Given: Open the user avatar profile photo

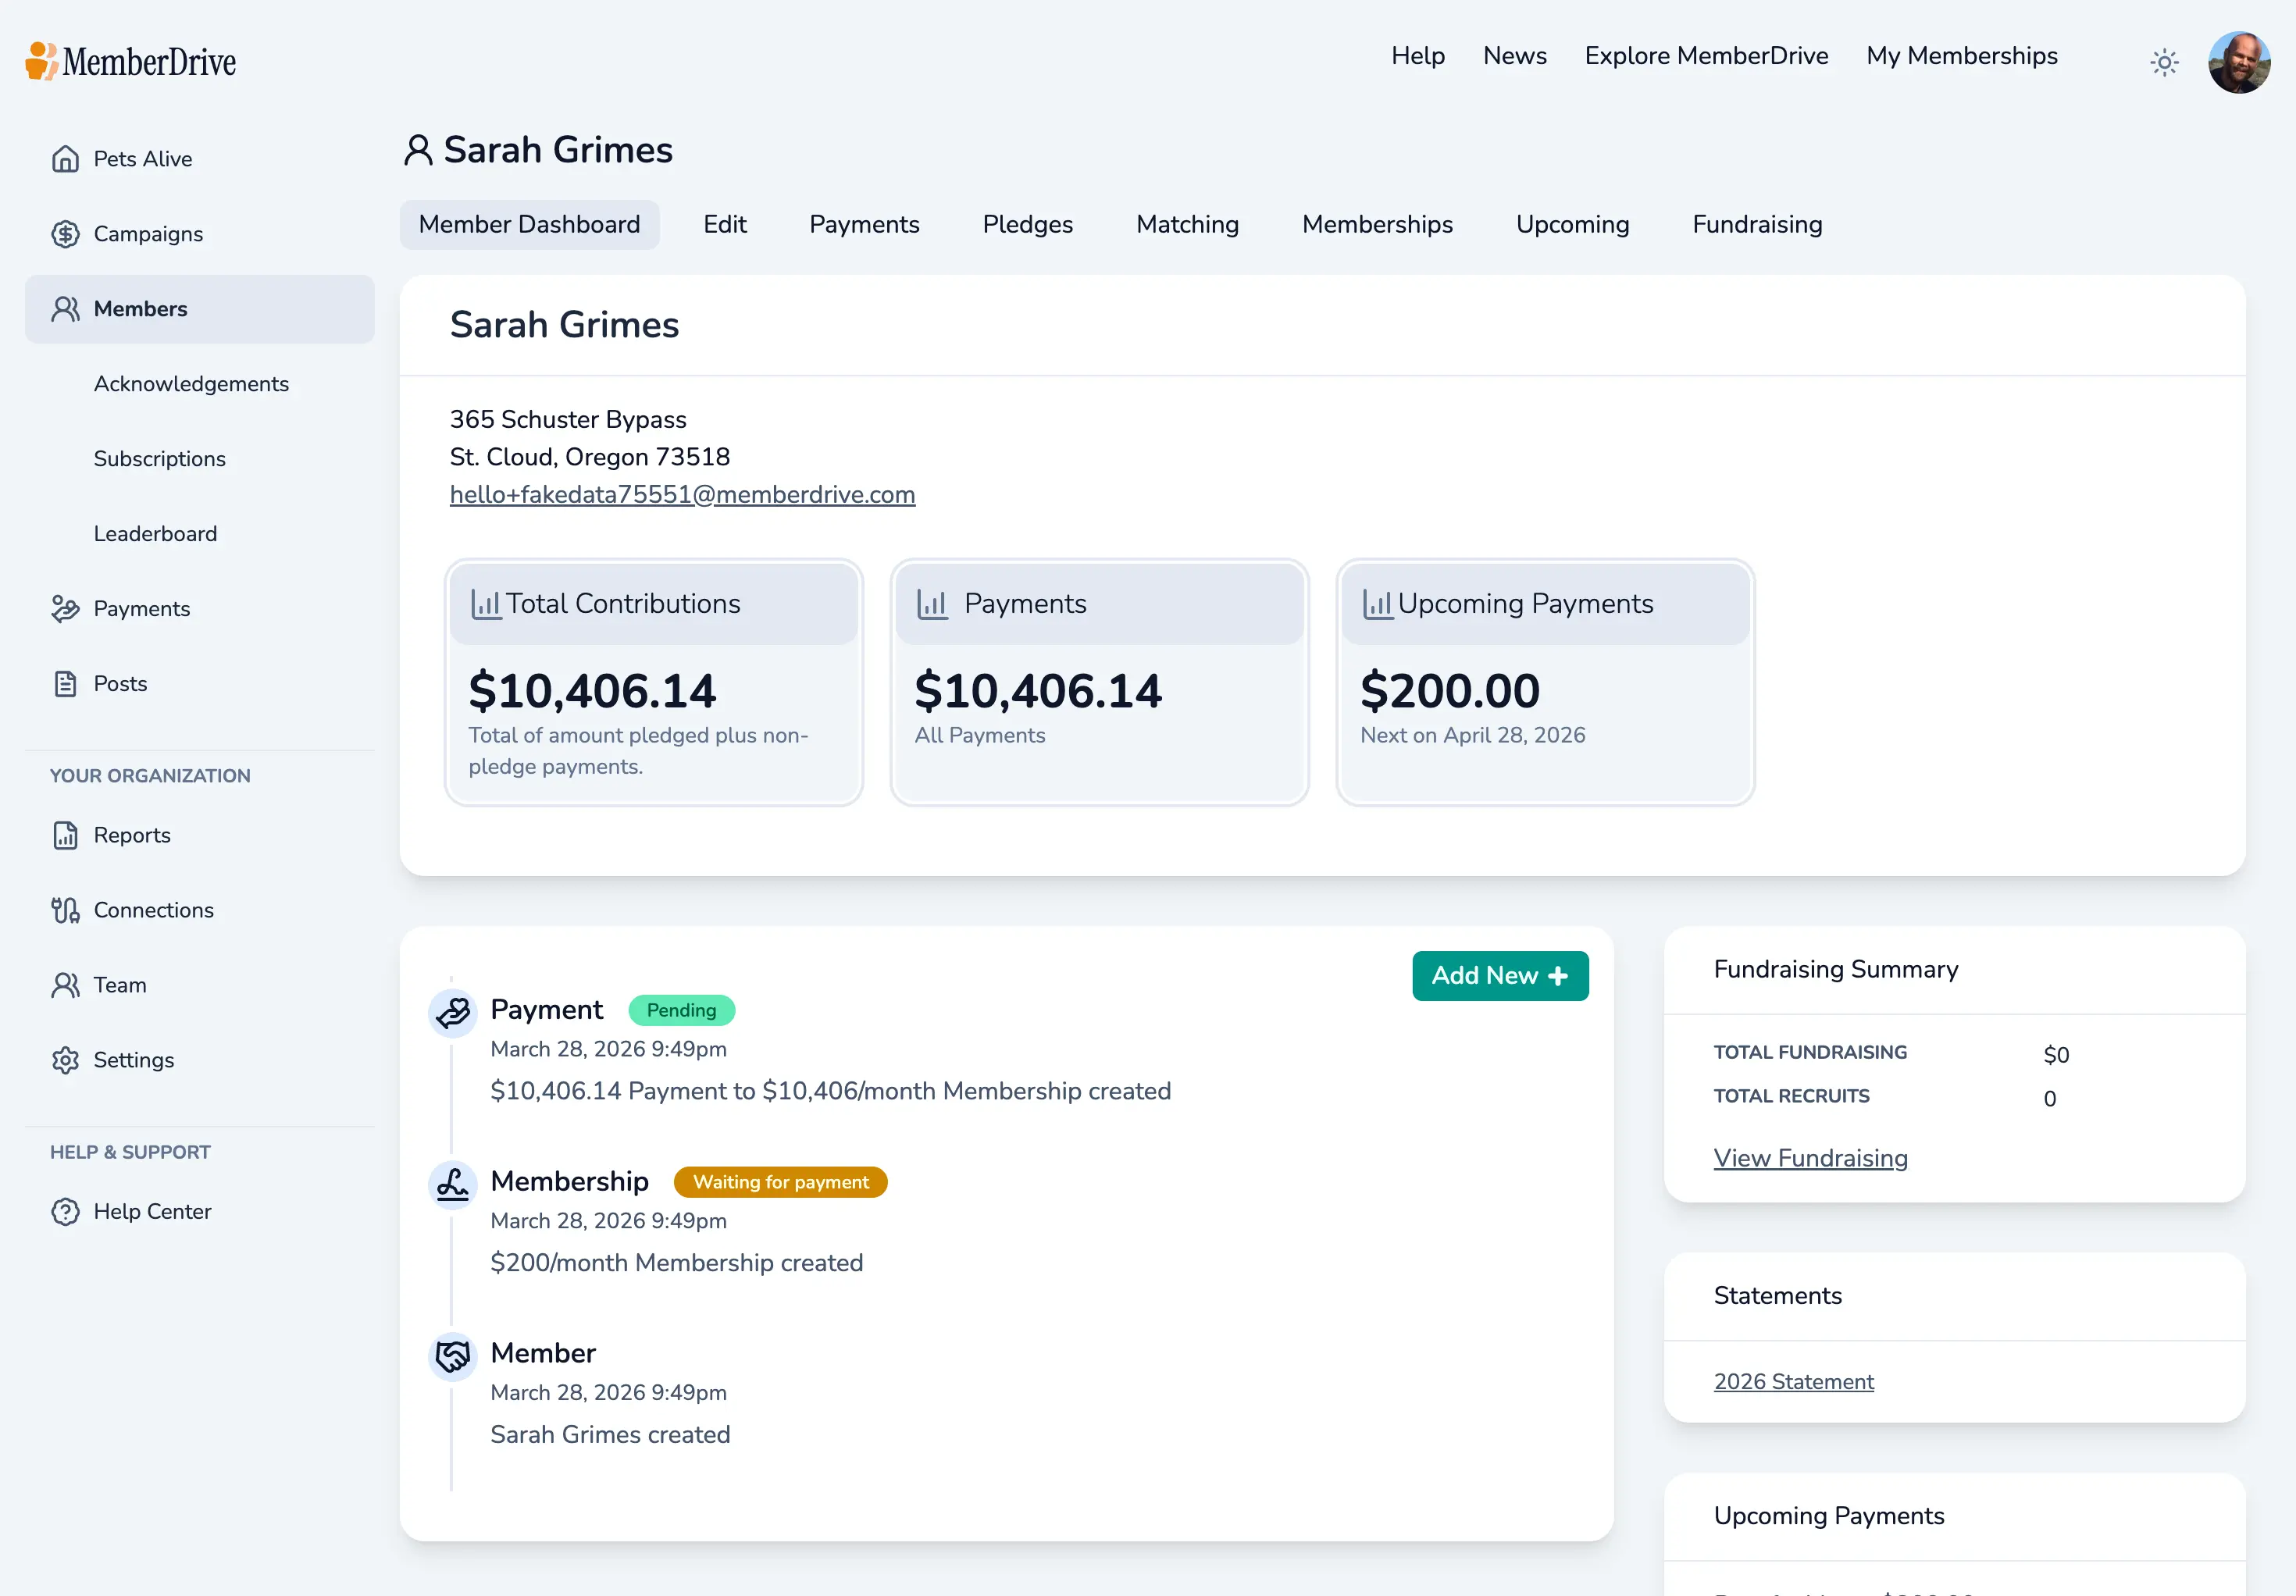Looking at the screenshot, I should pyautogui.click(x=2239, y=62).
